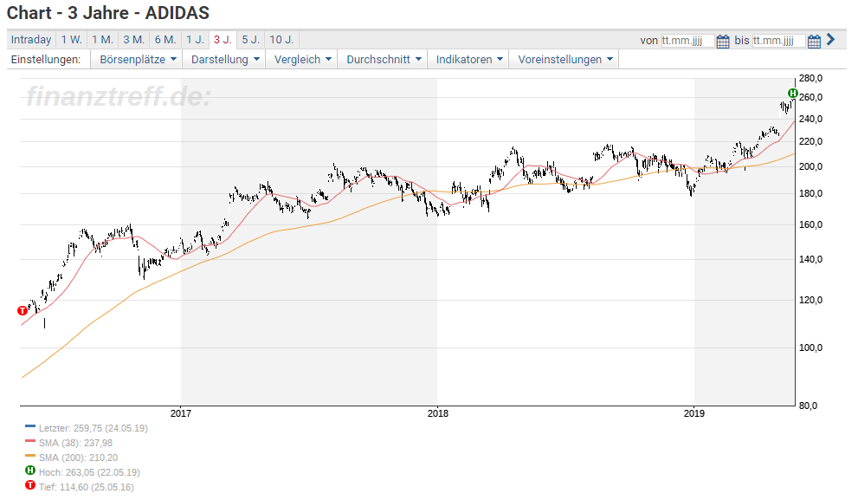This screenshot has width=858, height=500.
Task: Switch to the Intraday tab
Action: 31,40
